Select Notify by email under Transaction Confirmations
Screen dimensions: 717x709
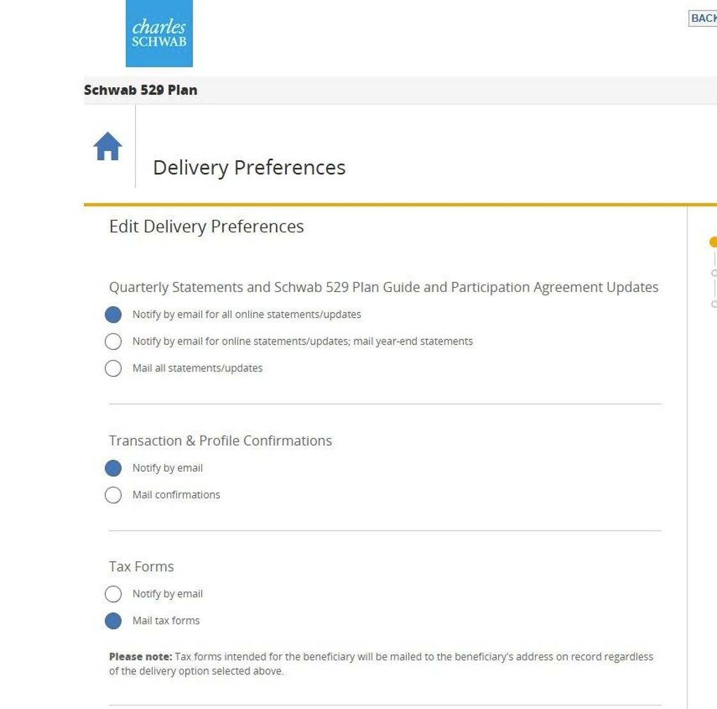[113, 468]
